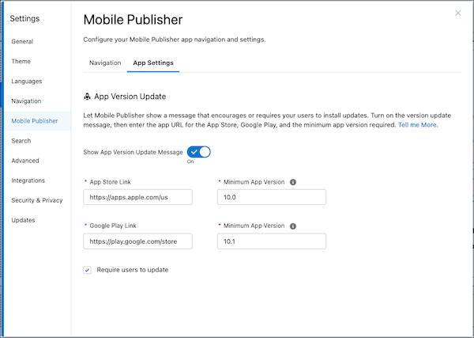Select the App Settings tab
The image size is (474, 338).
[153, 63]
